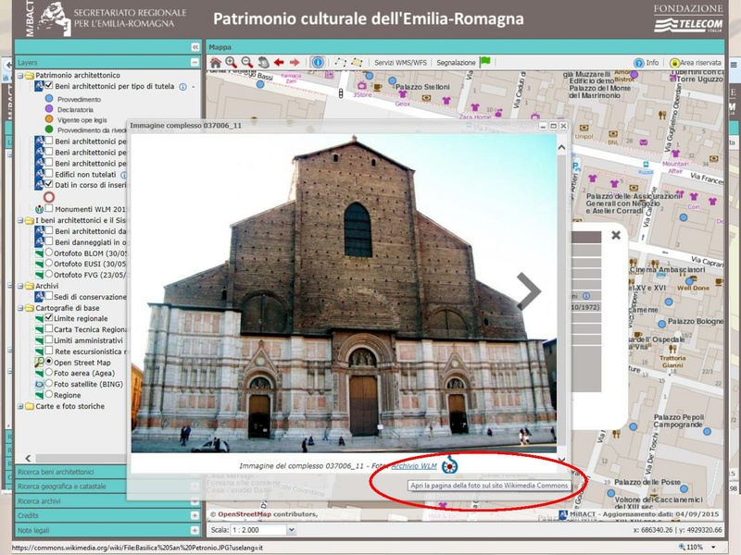Select the zoom in magnifier tool
The image size is (741, 555).
click(231, 63)
